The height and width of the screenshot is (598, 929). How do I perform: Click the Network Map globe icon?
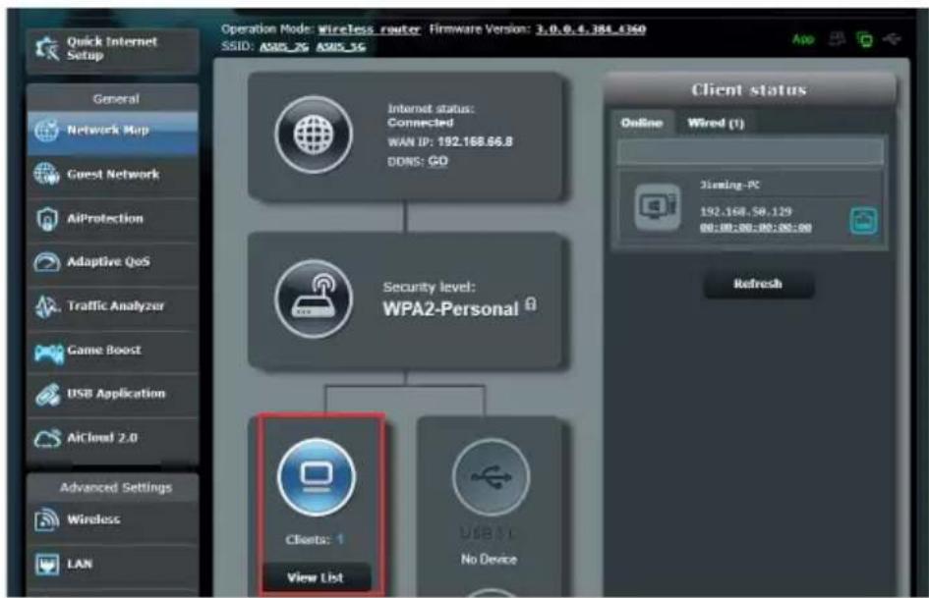point(47,131)
